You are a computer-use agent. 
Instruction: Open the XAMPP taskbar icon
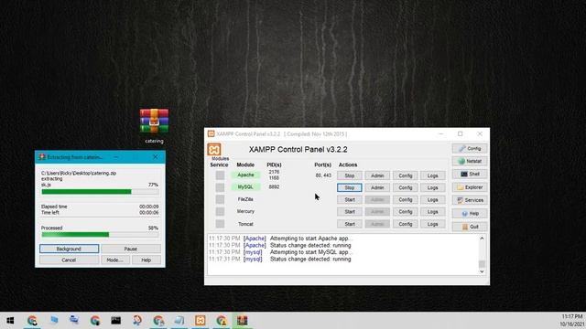coord(200,321)
